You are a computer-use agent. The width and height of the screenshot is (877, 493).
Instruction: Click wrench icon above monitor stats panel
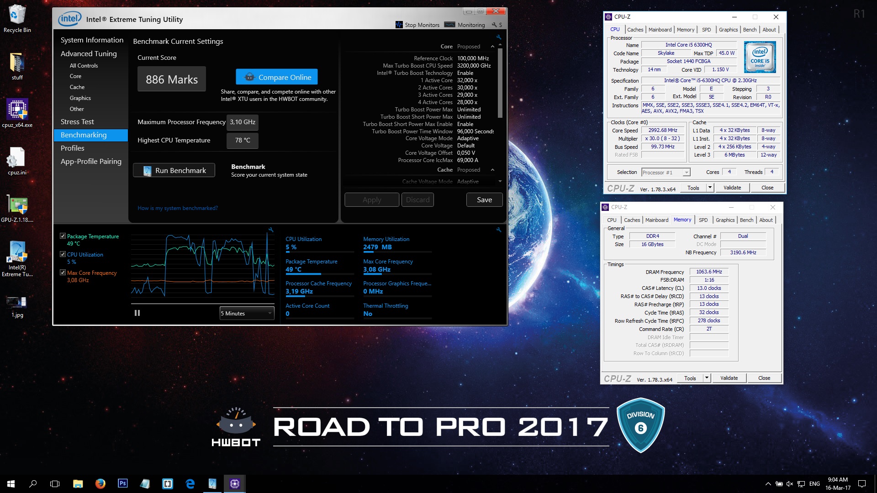click(x=498, y=230)
